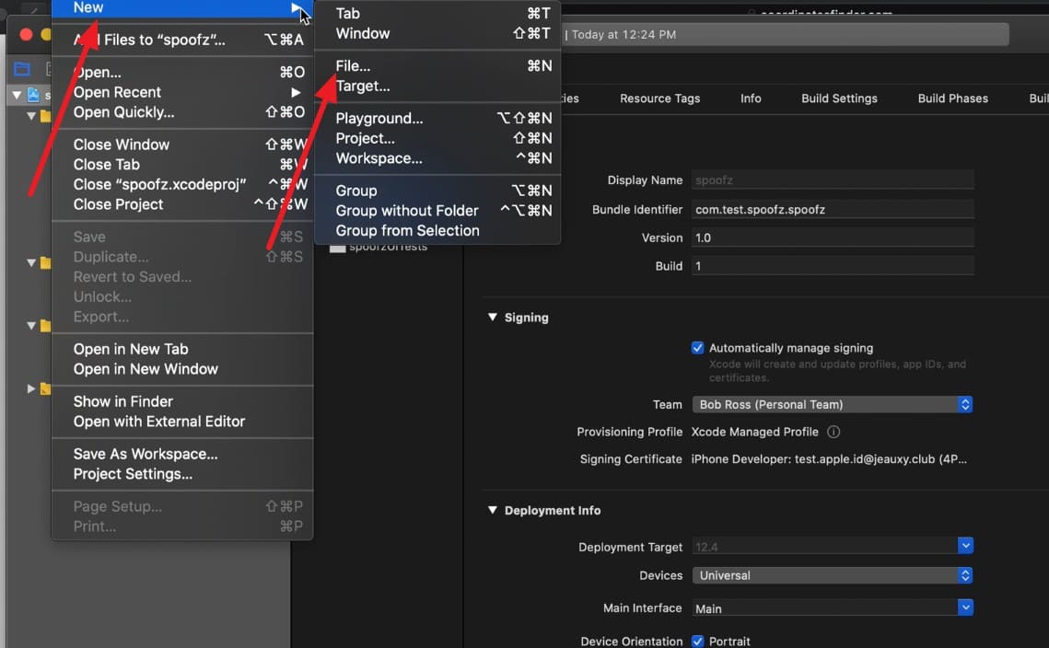Screen dimensions: 1049x648
Task: Expand the Open Recent submenu
Action: pyautogui.click(x=182, y=92)
